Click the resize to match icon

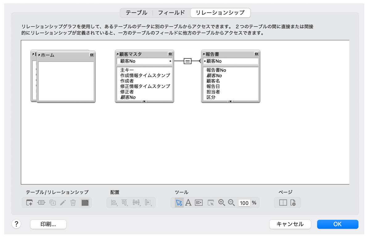[x=148, y=203]
